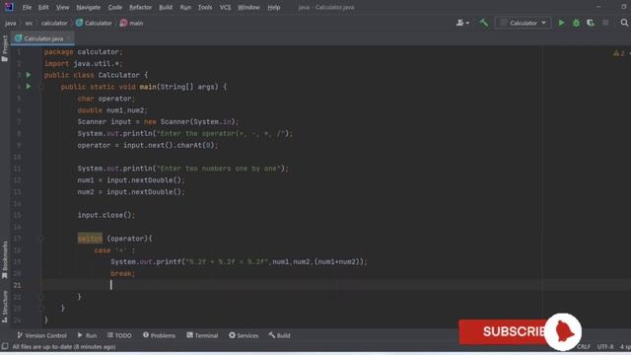The image size is (631, 355).
Task: Open the Refactor menu
Action: coord(140,7)
